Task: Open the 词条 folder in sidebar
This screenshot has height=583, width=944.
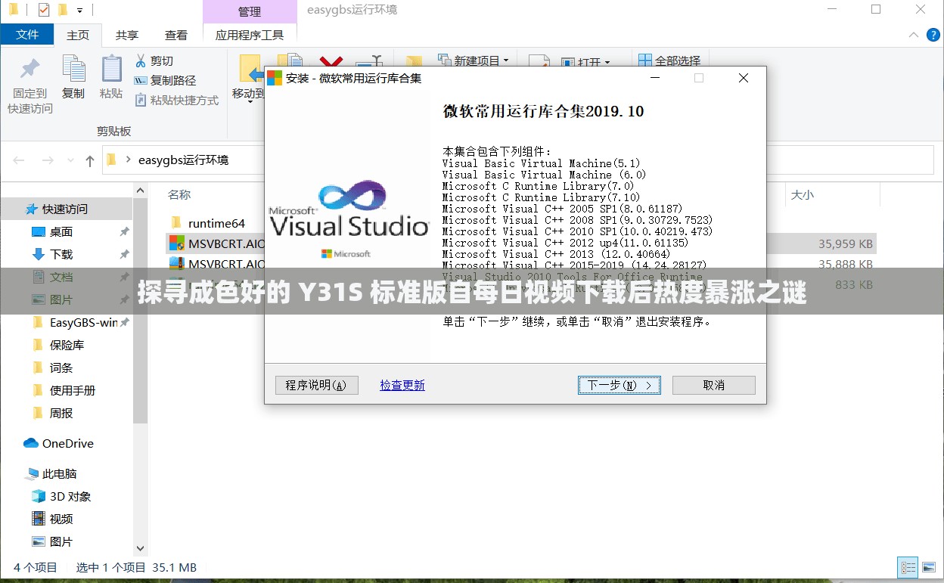Action: (53, 367)
